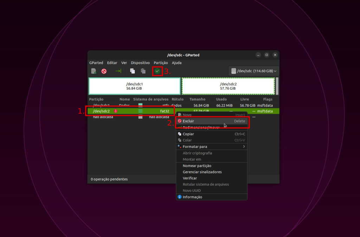This screenshot has height=237, width=360.
Task: Click the green fat32 color square
Action: tap(140, 111)
